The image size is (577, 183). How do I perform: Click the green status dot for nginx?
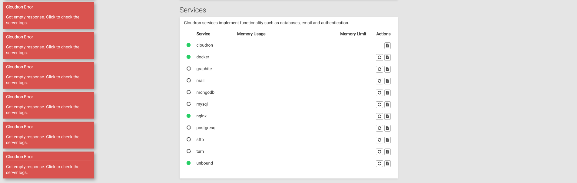(189, 116)
